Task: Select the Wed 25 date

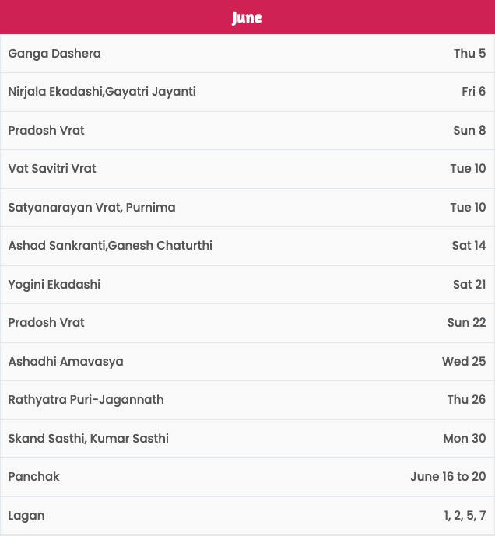Action: pos(464,361)
